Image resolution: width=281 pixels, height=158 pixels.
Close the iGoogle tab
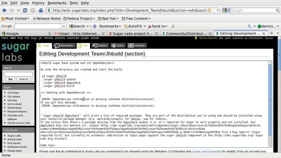coord(50,33)
